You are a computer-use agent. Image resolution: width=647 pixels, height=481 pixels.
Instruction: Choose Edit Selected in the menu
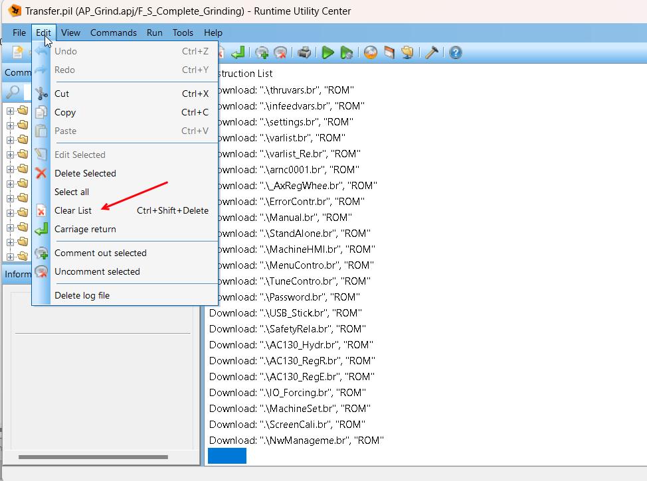click(125, 155)
